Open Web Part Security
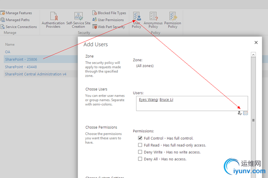Screen dimensions: 268x178 109,27
